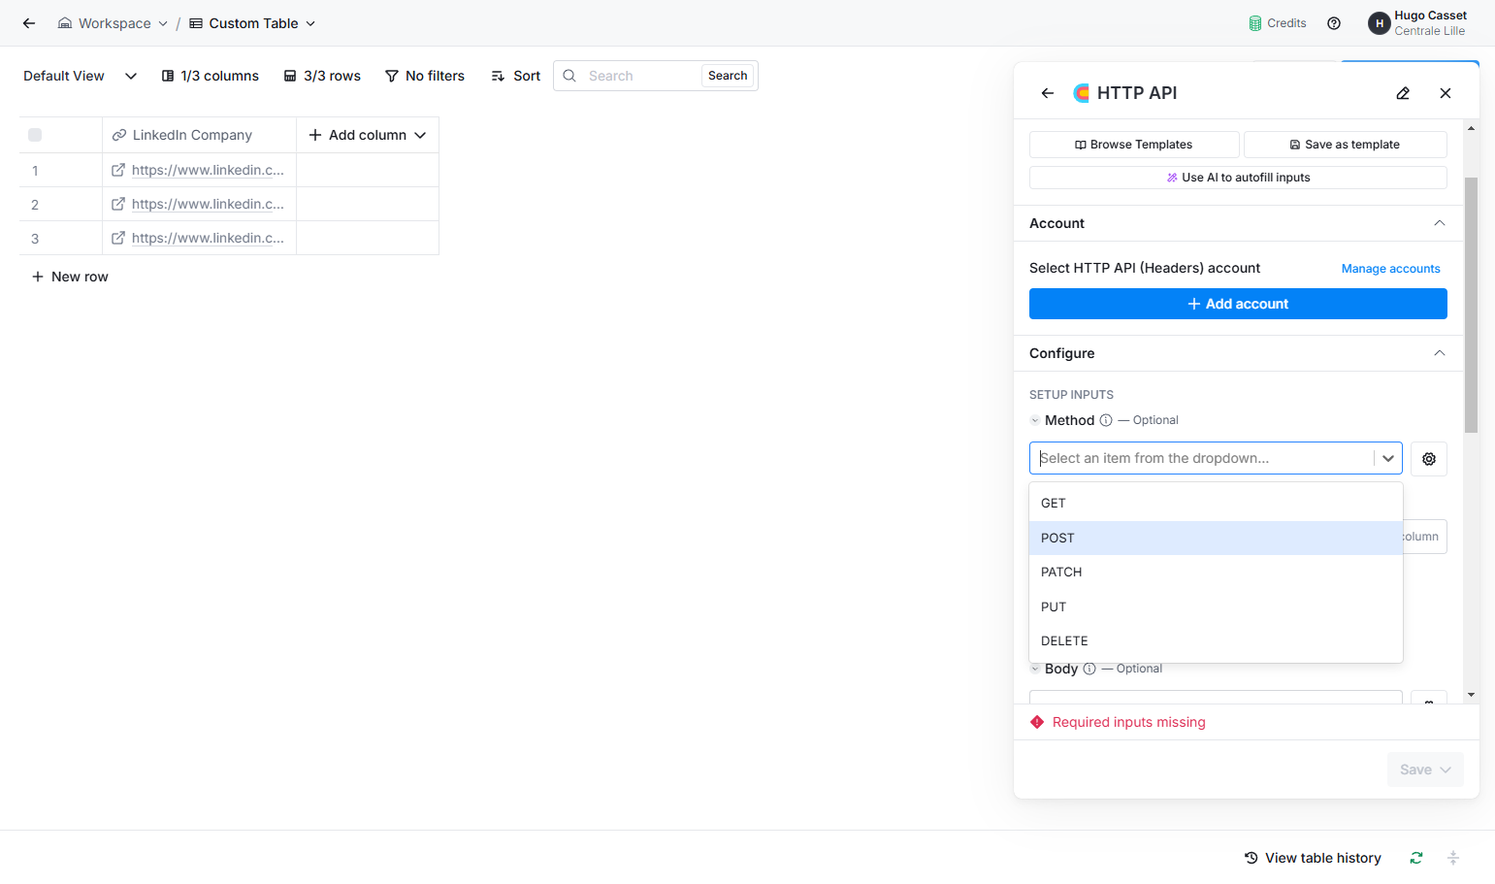
Task: Click the back arrow in HTTP API panel
Action: coord(1048,93)
